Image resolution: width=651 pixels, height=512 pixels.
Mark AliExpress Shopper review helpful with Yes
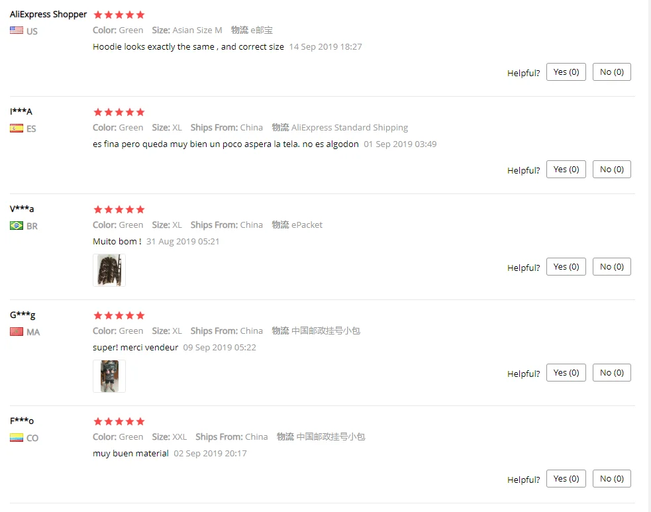(566, 72)
